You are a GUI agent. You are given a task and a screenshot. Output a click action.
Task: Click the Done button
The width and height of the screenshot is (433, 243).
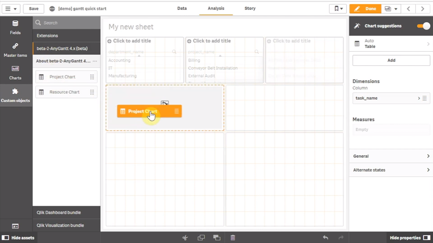point(365,8)
